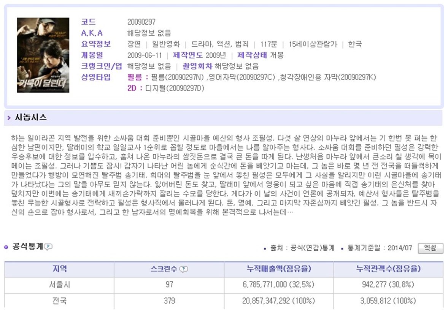Choose the 청각장애인용 자막(20090297K) entry
This screenshot has width=448, height=313.
coord(328,77)
